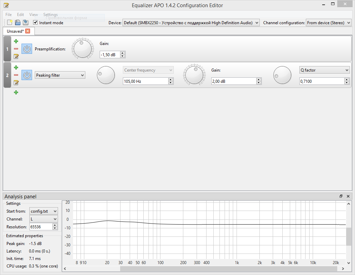This screenshot has height=275, width=355.
Task: Edit Preamplification row as text
Action: pyautogui.click(x=16, y=56)
